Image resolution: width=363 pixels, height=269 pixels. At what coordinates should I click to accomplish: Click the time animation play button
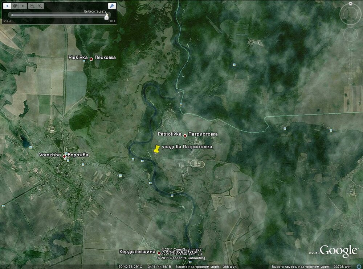click(x=15, y=6)
